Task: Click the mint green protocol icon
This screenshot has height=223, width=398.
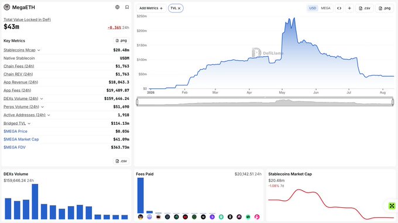Action: coord(221,217)
